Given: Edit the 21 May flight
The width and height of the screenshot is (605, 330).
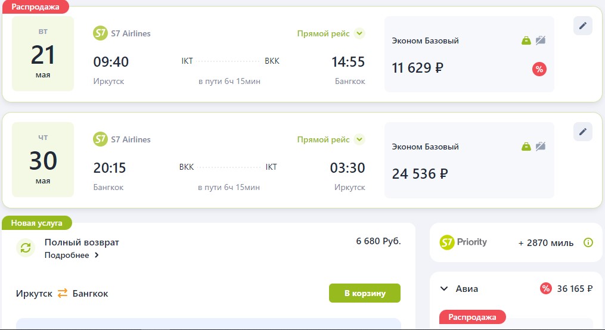Looking at the screenshot, I should (582, 26).
